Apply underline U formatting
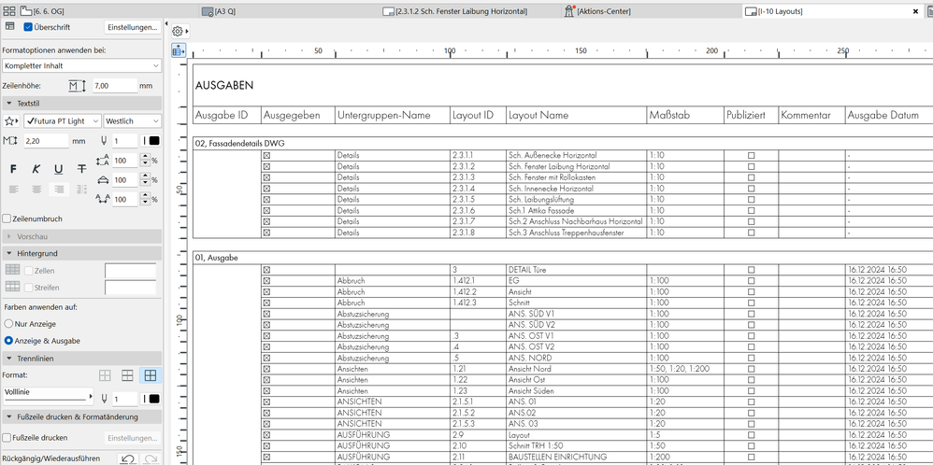 [58, 169]
